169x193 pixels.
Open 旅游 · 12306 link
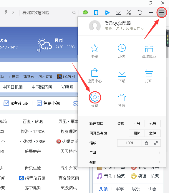coord(33,131)
